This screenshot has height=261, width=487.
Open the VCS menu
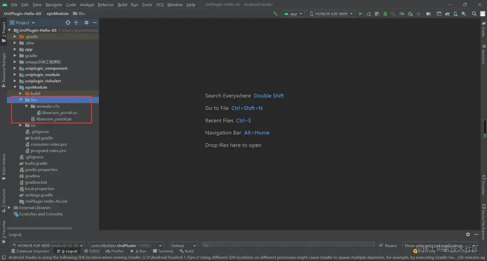coord(160,5)
